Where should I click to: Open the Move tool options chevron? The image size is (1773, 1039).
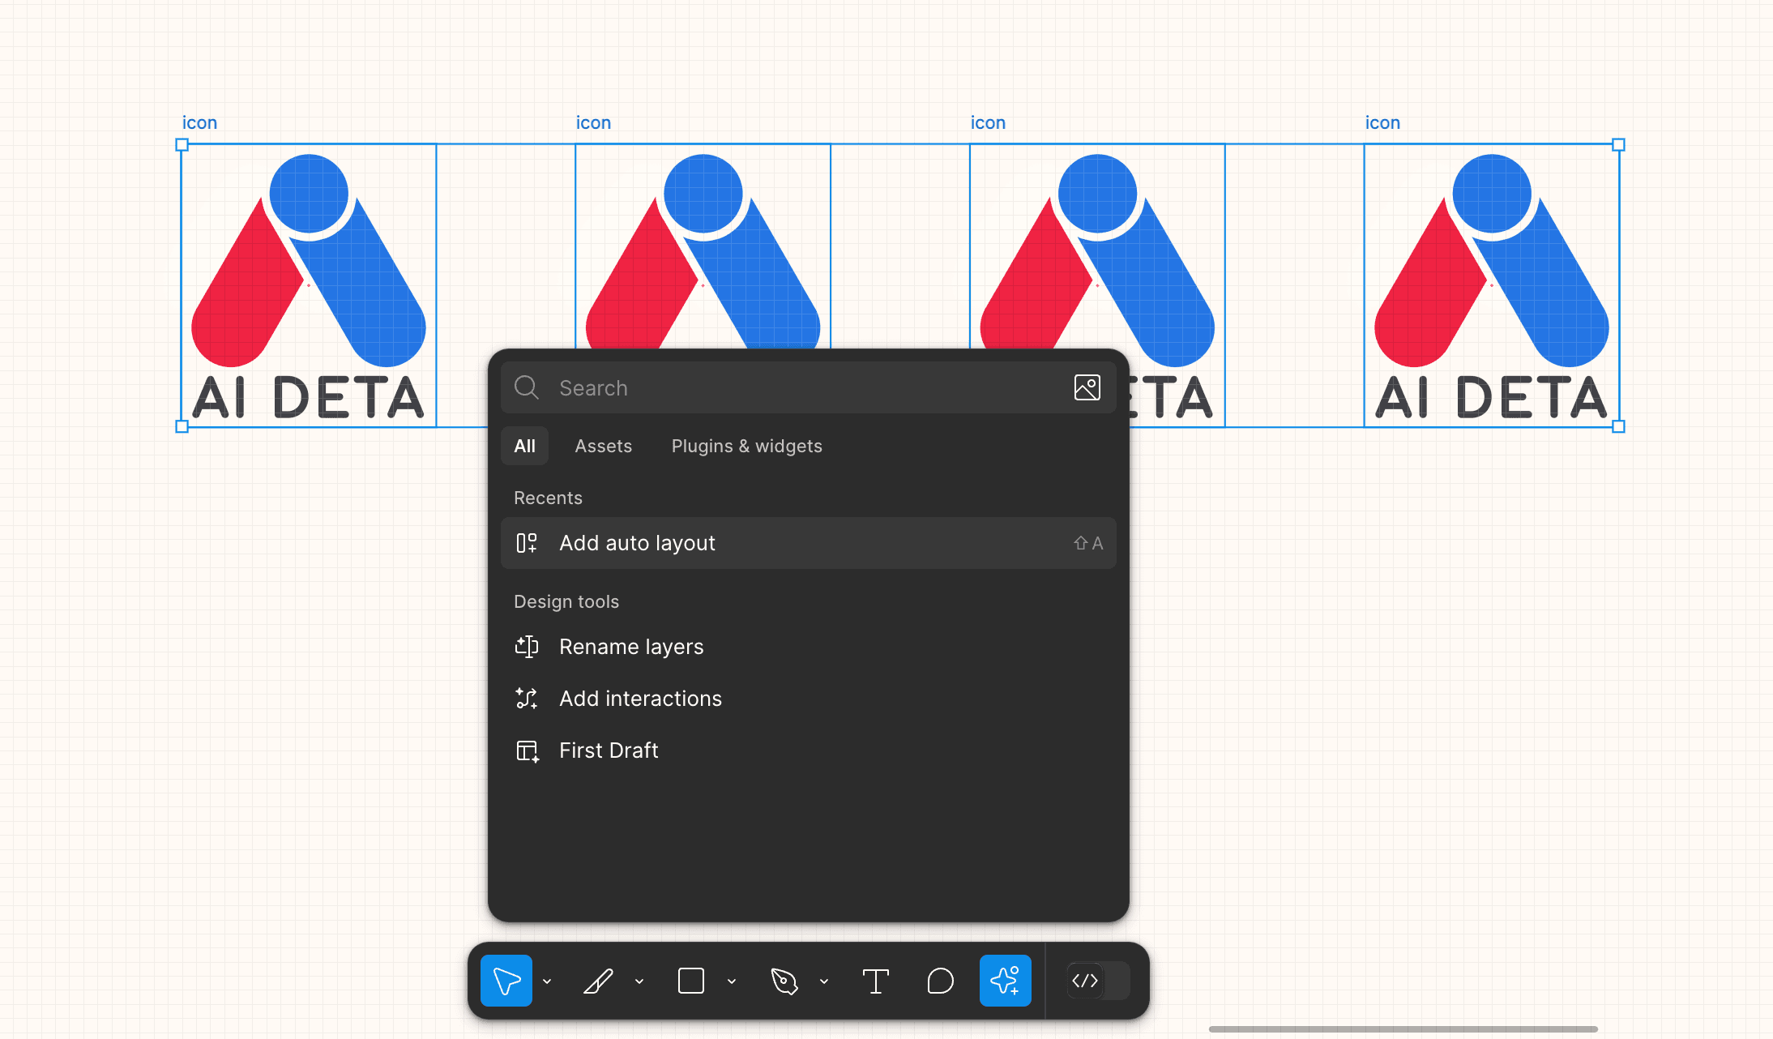[548, 981]
